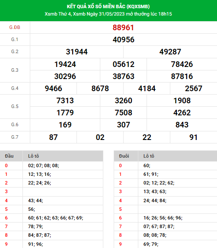The height and width of the screenshot is (248, 217).
Task: Select head row 6 loto list
Action: pyautogui.click(x=56, y=218)
